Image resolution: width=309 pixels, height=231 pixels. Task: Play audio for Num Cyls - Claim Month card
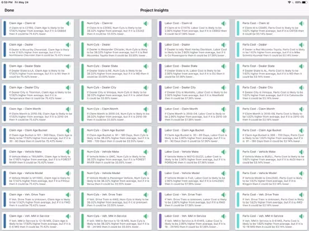pyautogui.click(x=146, y=109)
